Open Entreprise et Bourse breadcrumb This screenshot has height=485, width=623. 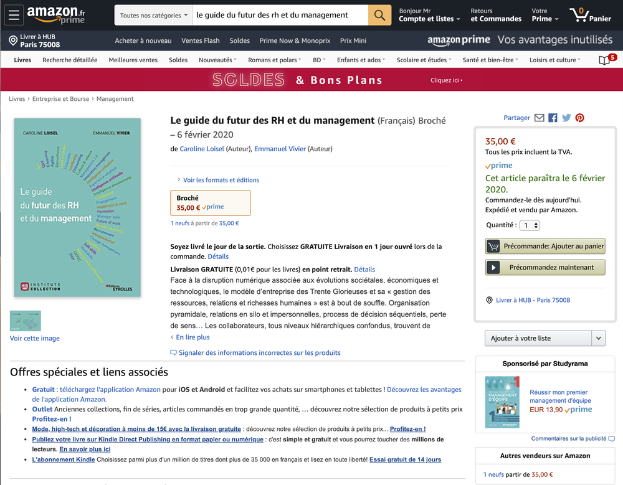(61, 99)
